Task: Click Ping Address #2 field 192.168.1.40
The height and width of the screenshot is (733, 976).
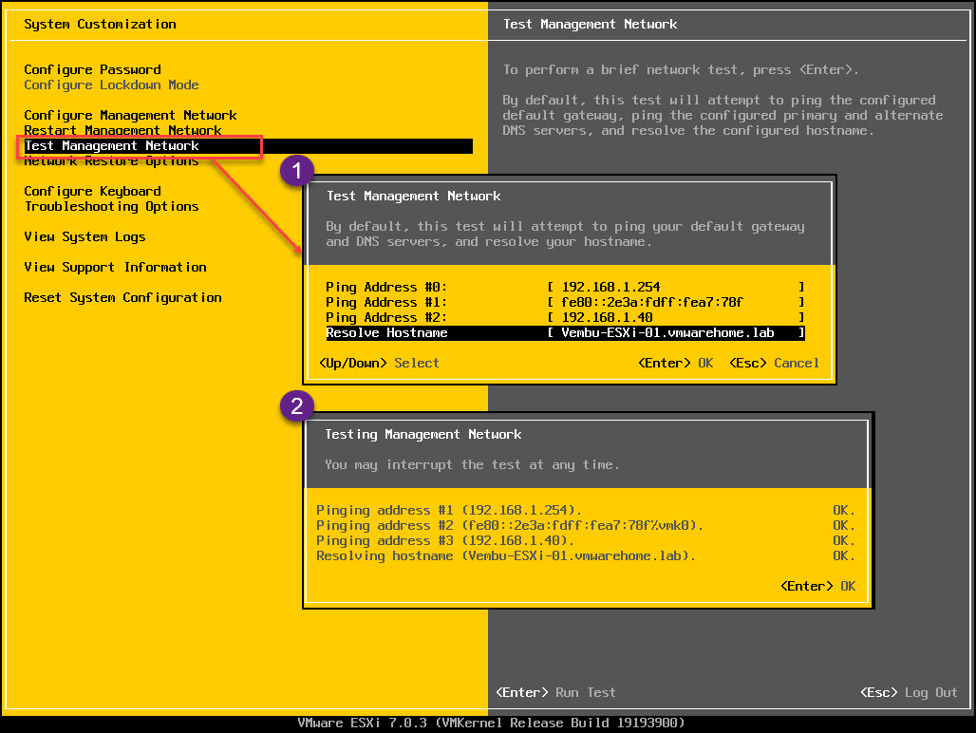Action: tap(676, 317)
